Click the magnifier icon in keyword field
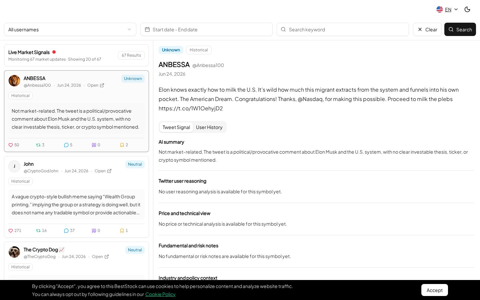This screenshot has width=480, height=300. [283, 29]
